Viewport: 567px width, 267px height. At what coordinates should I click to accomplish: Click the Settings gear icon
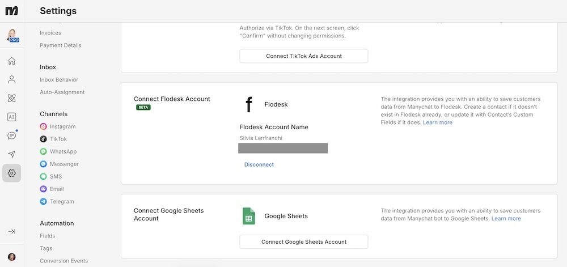12,173
